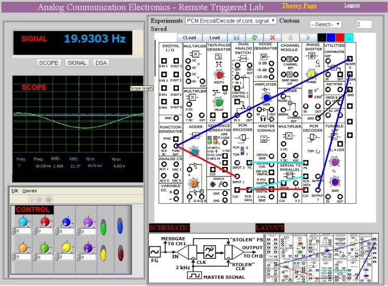Click the red X delete icon
388x286 pixels.
click(273, 37)
